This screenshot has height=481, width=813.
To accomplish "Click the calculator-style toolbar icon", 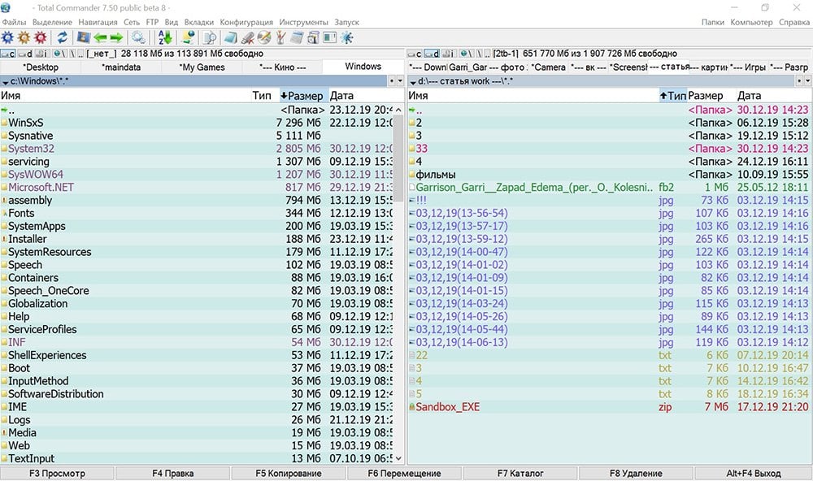I will pos(298,37).
